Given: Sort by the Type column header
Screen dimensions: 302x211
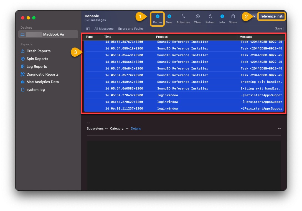Looking at the screenshot, I should pos(89,37).
